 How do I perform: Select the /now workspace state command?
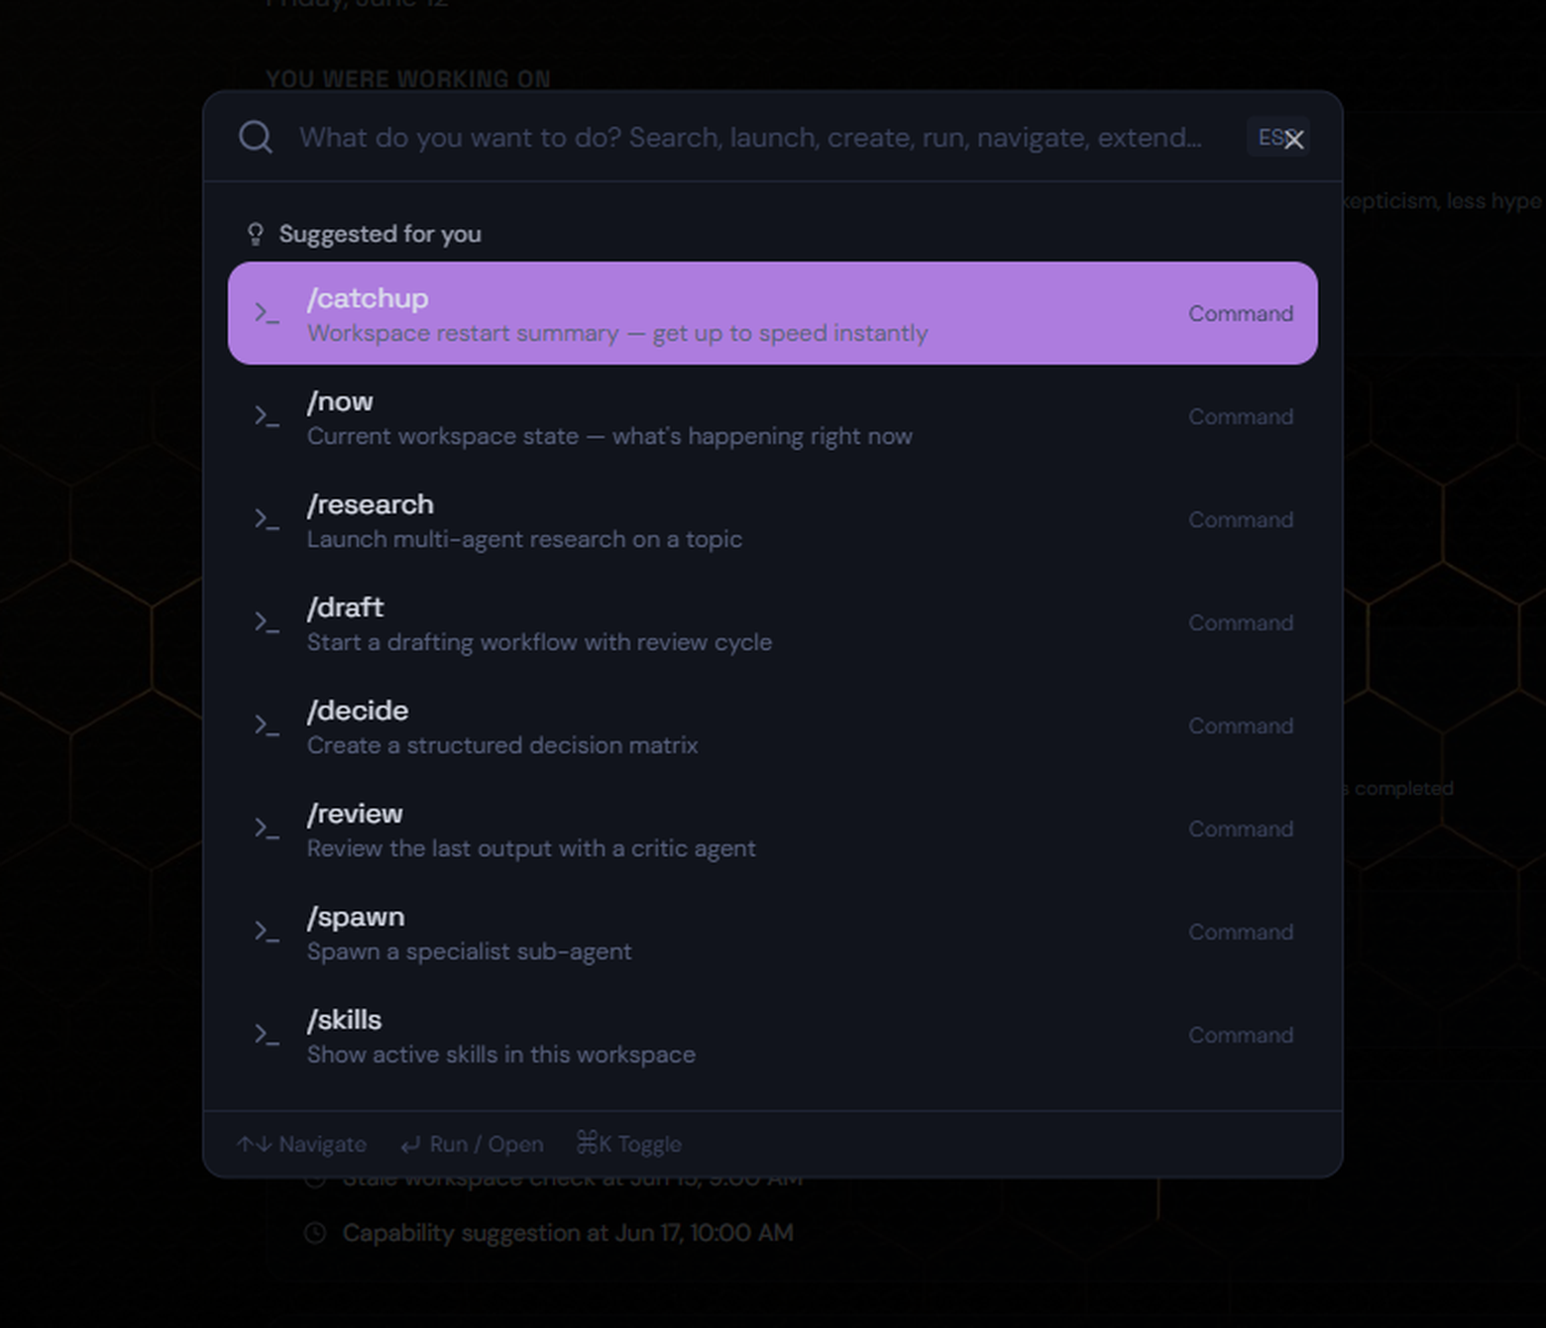coord(773,416)
